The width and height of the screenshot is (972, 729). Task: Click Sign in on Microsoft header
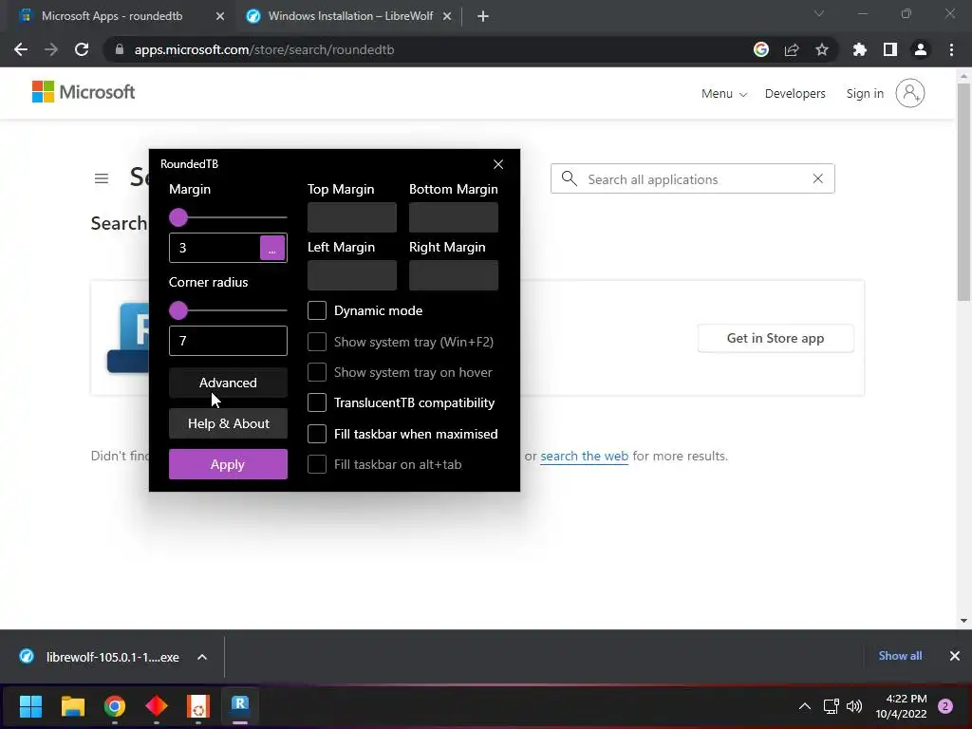pos(865,94)
